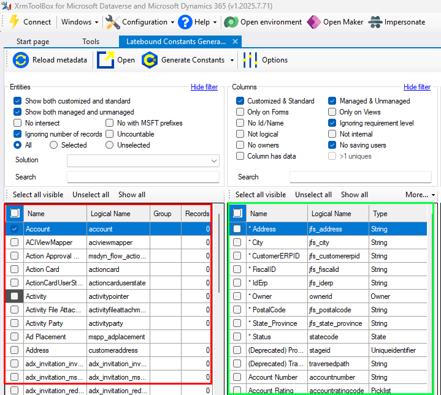The image size is (441, 395).
Task: Click the Generate Constants C# icon
Action: (150, 60)
